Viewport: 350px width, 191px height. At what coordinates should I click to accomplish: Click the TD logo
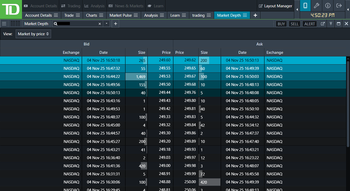[11, 9]
